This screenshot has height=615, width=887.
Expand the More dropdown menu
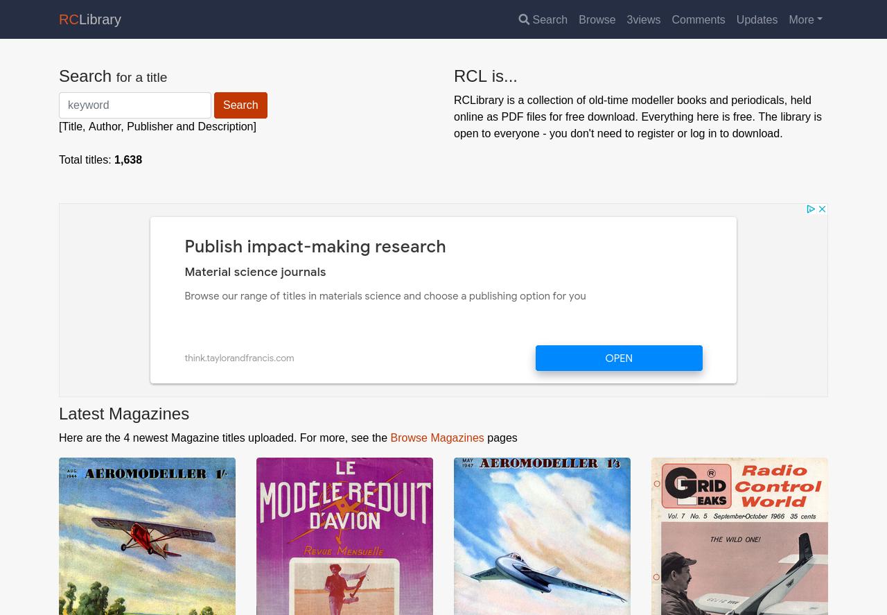pos(805,19)
